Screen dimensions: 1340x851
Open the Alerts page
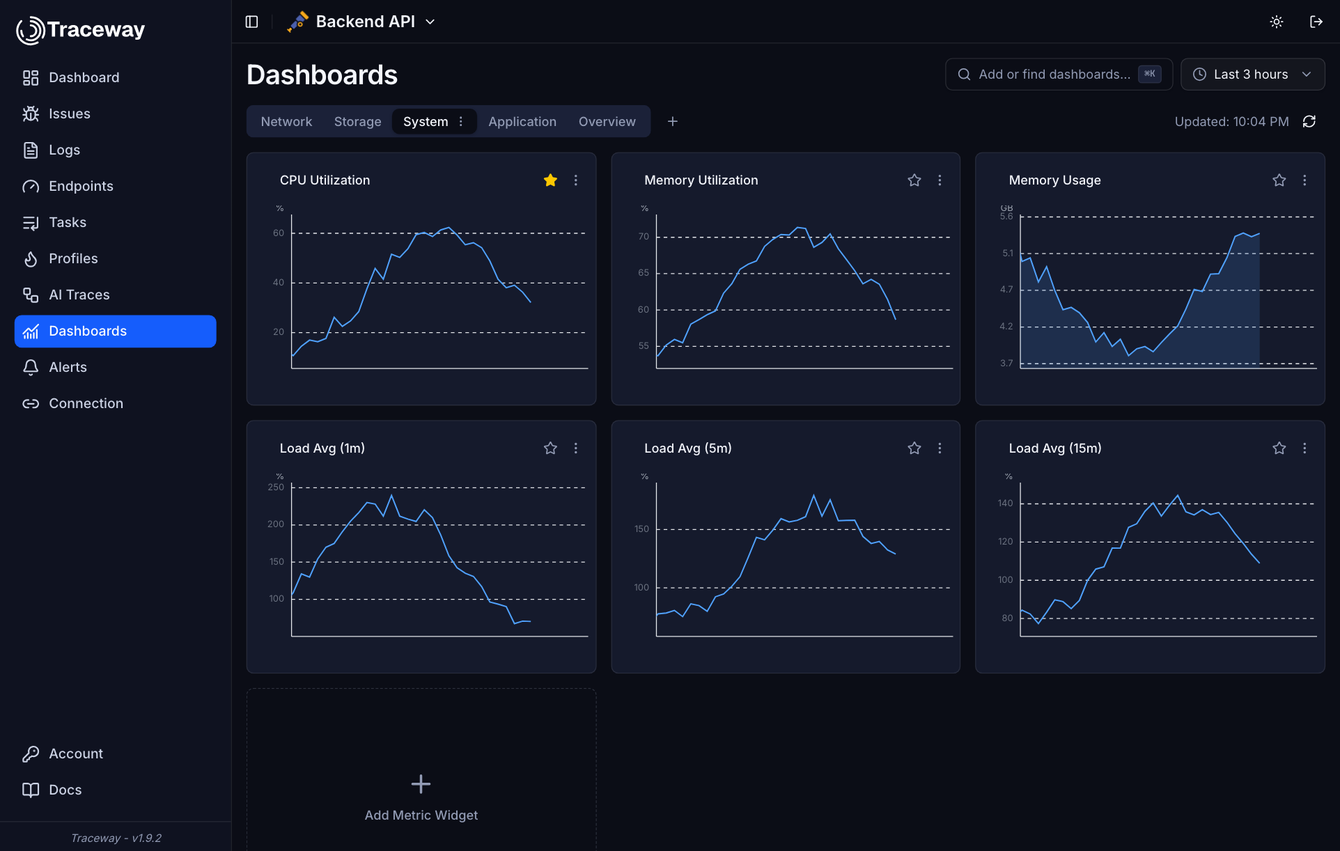116,367
